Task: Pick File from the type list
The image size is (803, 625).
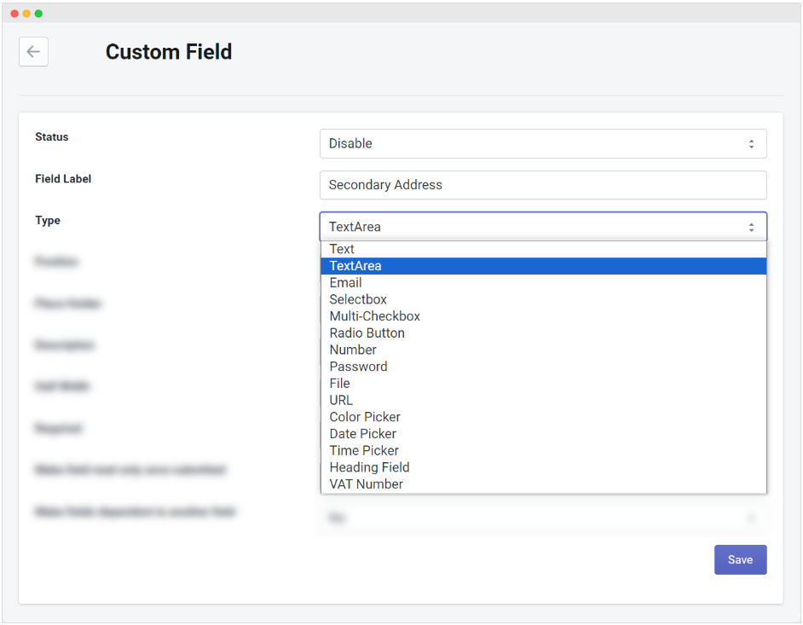Action: coord(339,383)
